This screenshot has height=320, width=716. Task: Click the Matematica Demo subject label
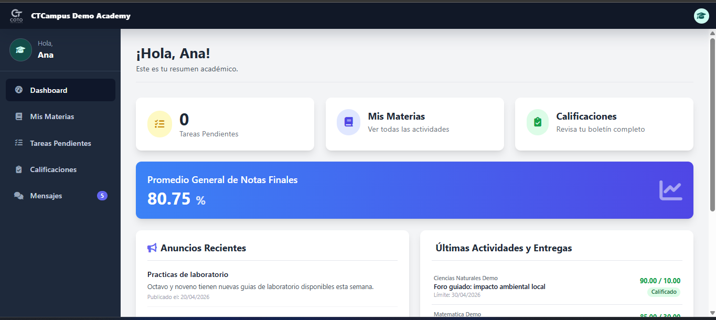(457, 314)
